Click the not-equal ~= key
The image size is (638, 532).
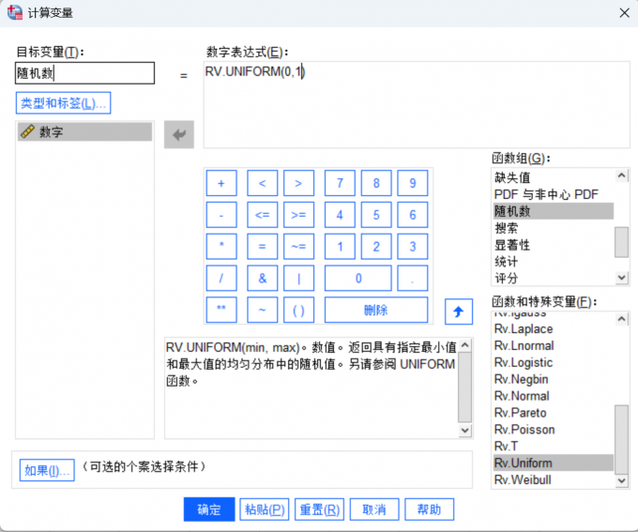(298, 246)
